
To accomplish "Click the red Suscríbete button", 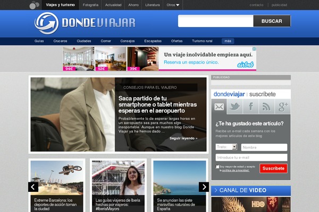I will (273, 169).
